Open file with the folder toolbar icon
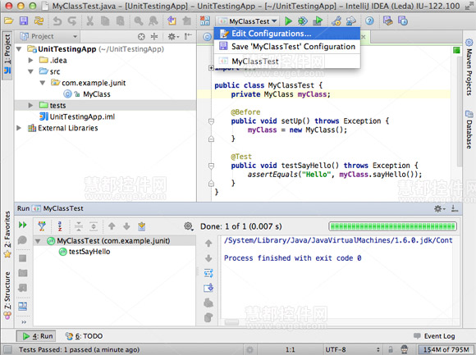 click(x=8, y=21)
